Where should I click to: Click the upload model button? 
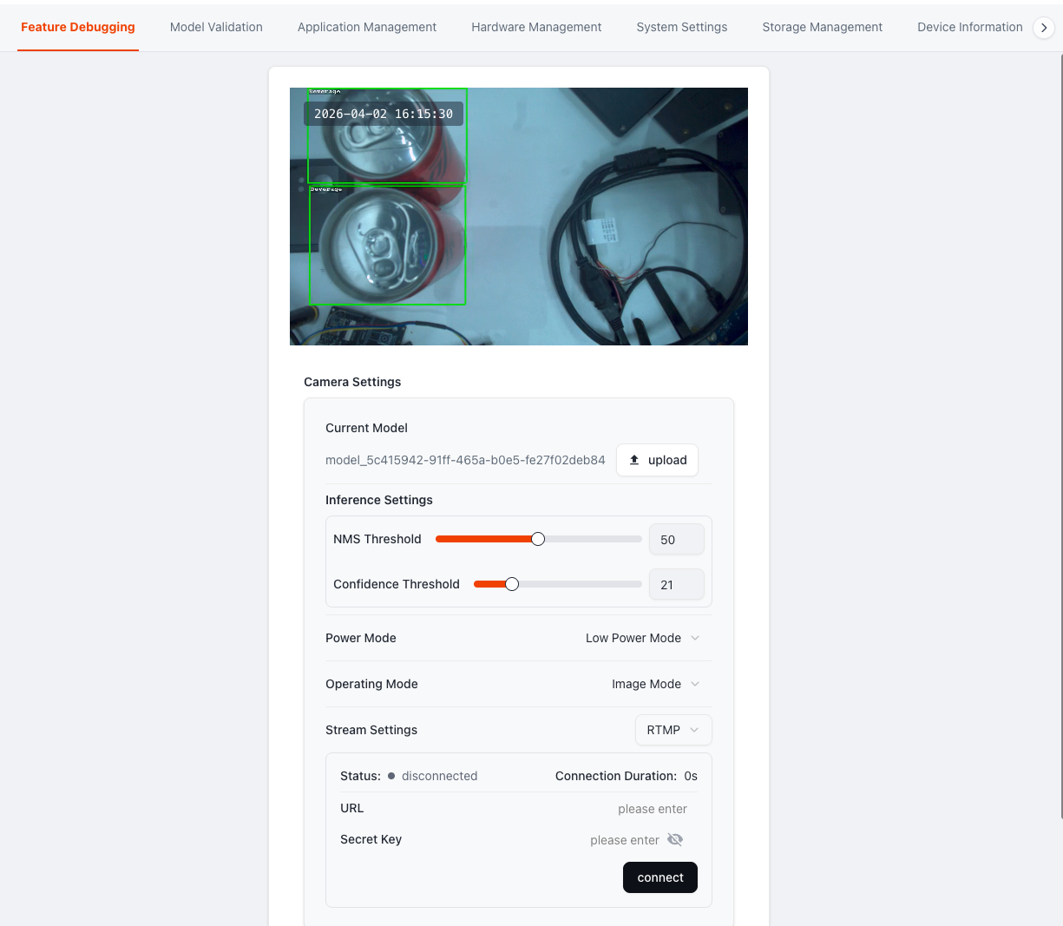(657, 460)
